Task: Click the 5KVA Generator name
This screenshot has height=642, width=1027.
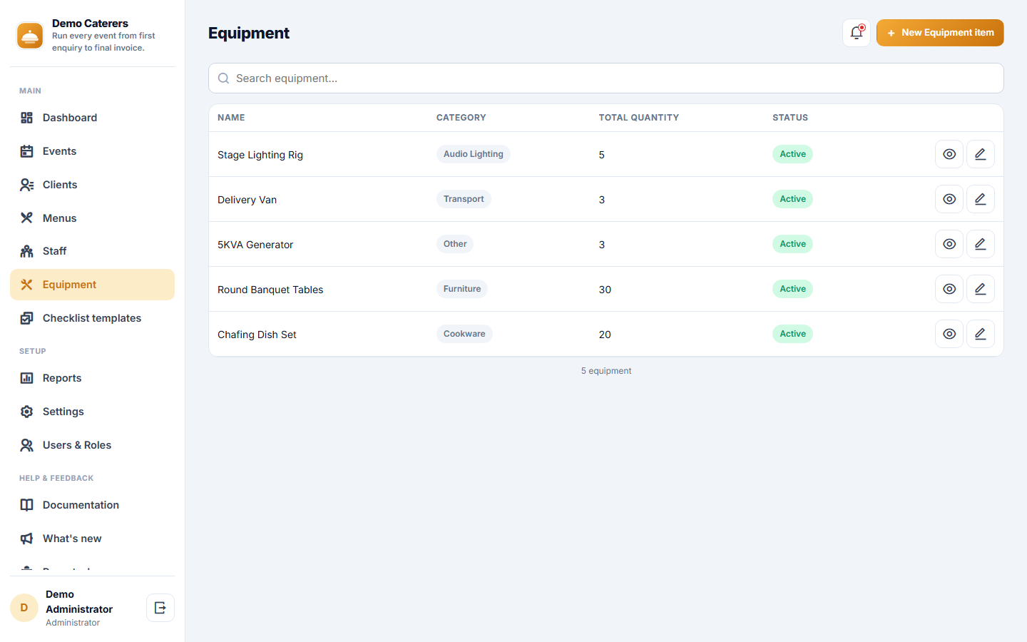Action: point(255,245)
